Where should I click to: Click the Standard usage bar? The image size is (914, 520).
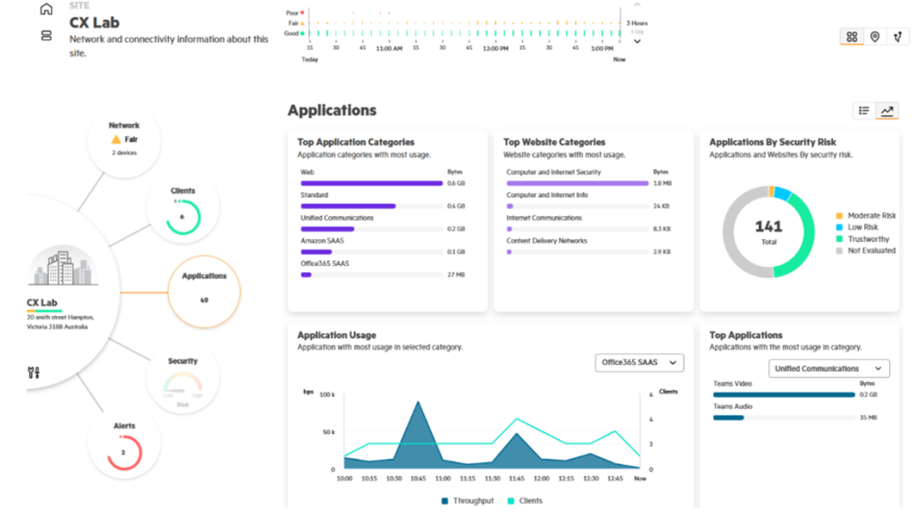[x=348, y=206]
